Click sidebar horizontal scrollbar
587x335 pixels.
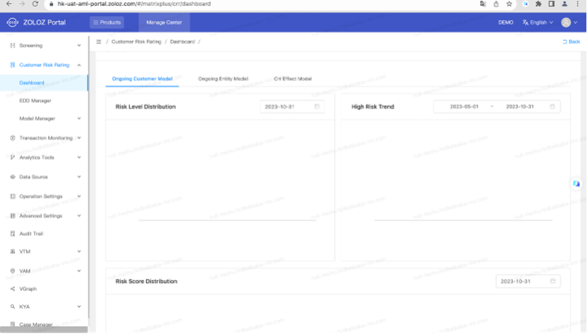[x=43, y=330]
